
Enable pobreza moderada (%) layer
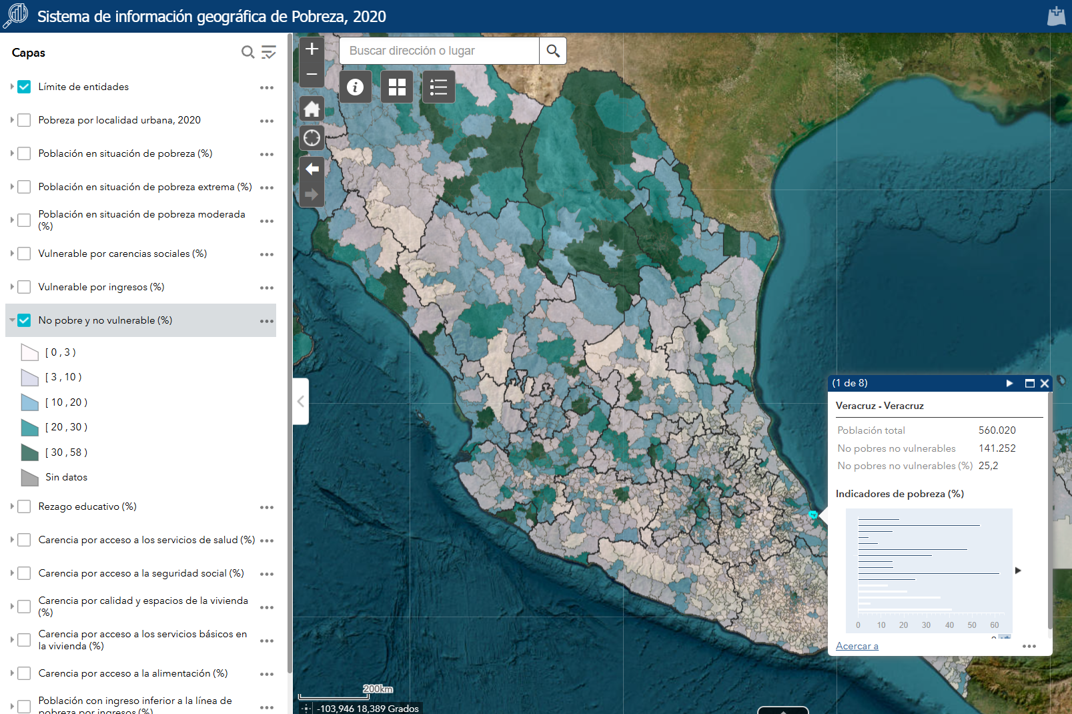click(x=24, y=220)
